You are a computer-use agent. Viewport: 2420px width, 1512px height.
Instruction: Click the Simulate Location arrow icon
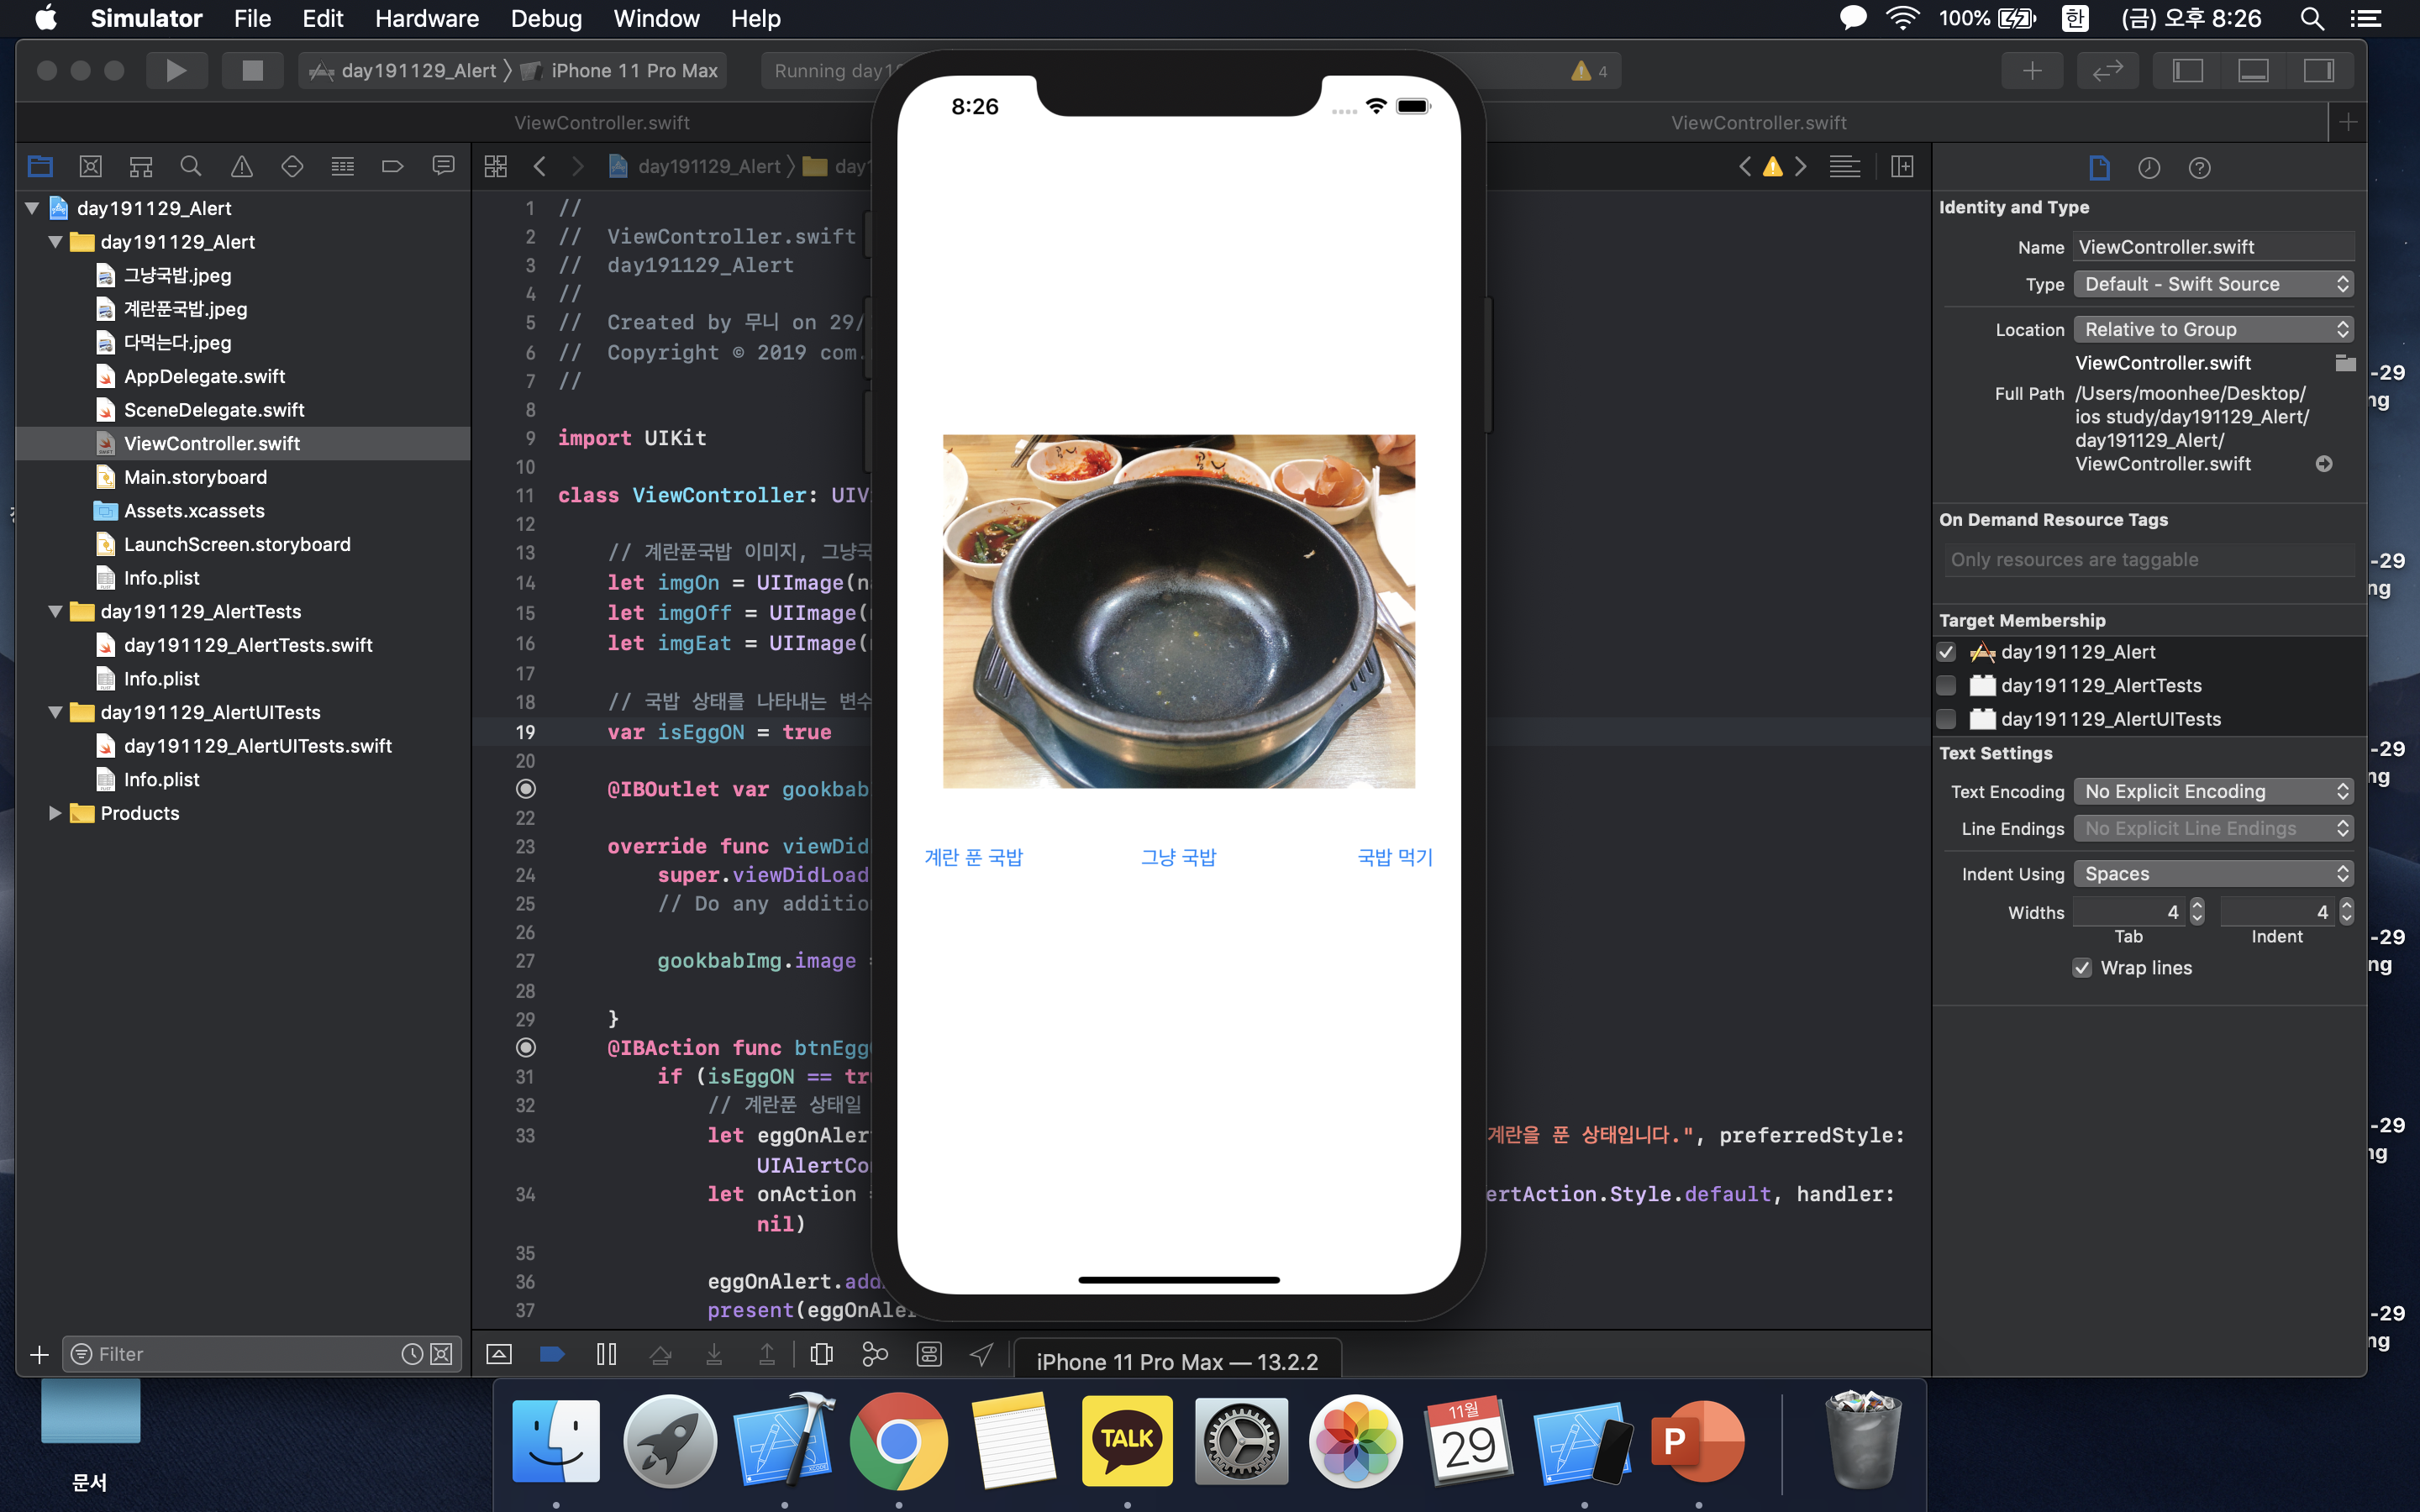tap(982, 1354)
